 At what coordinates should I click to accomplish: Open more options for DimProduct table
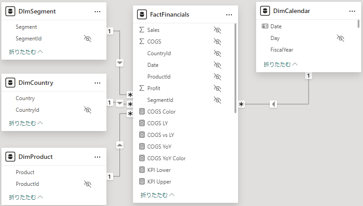click(97, 157)
